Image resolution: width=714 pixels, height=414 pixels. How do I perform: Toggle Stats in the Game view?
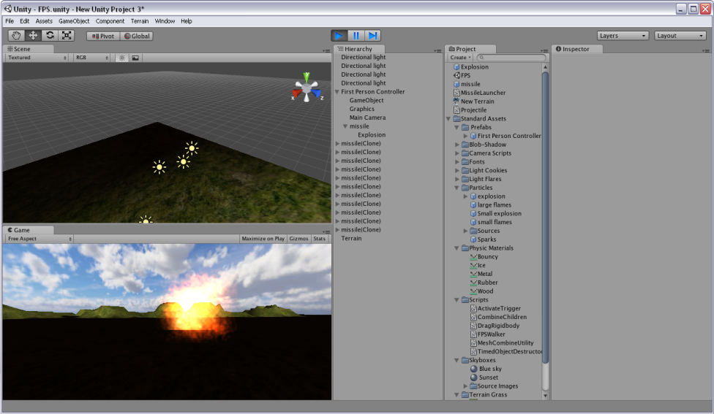[320, 239]
